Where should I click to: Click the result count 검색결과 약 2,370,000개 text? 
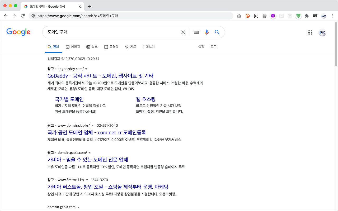[73, 59]
